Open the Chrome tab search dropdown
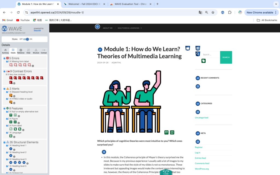Viewport: 280px width, 175px height. tap(276, 4)
